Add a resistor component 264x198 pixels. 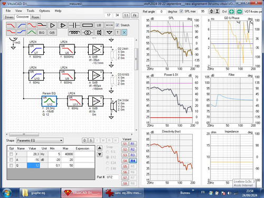tap(87, 25)
